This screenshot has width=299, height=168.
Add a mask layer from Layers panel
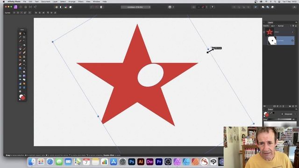pos(275,106)
